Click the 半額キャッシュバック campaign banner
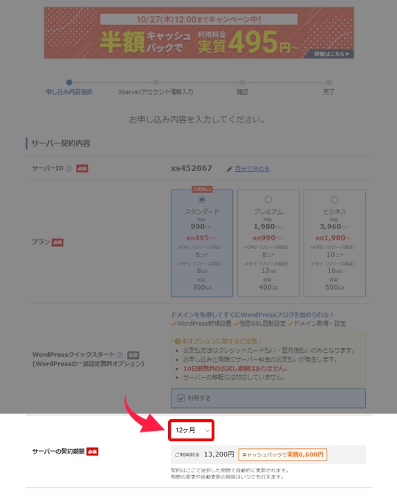This screenshot has height=498, width=397. tap(198, 33)
